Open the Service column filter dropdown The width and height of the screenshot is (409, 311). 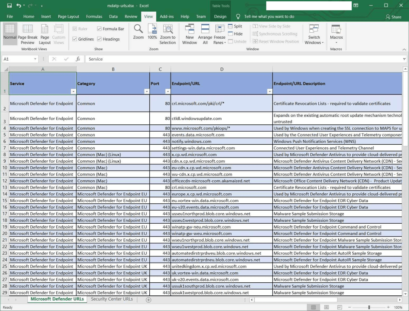[x=73, y=92]
